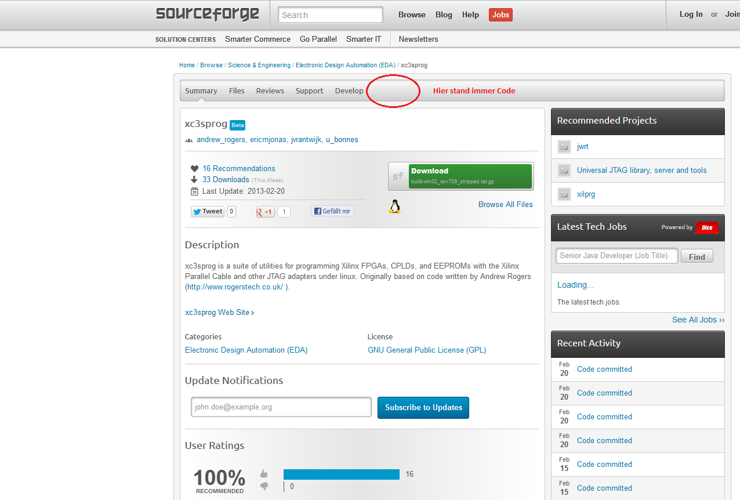This screenshot has width=740, height=500.
Task: Open jvrantwijk developer profile
Action: (306, 140)
